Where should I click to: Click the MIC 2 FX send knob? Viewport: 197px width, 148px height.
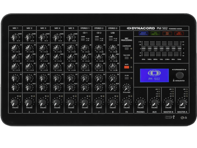click(x=29, y=78)
